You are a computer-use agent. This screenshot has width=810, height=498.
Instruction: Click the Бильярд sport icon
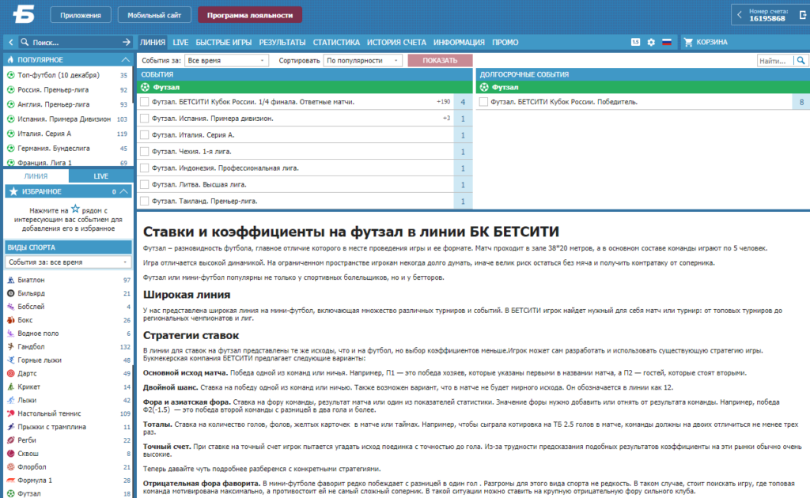pos(10,293)
